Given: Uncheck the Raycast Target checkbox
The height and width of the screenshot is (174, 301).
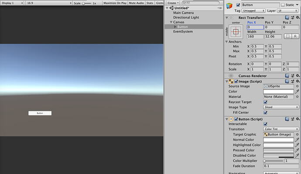Looking at the screenshot, I should tap(265, 102).
